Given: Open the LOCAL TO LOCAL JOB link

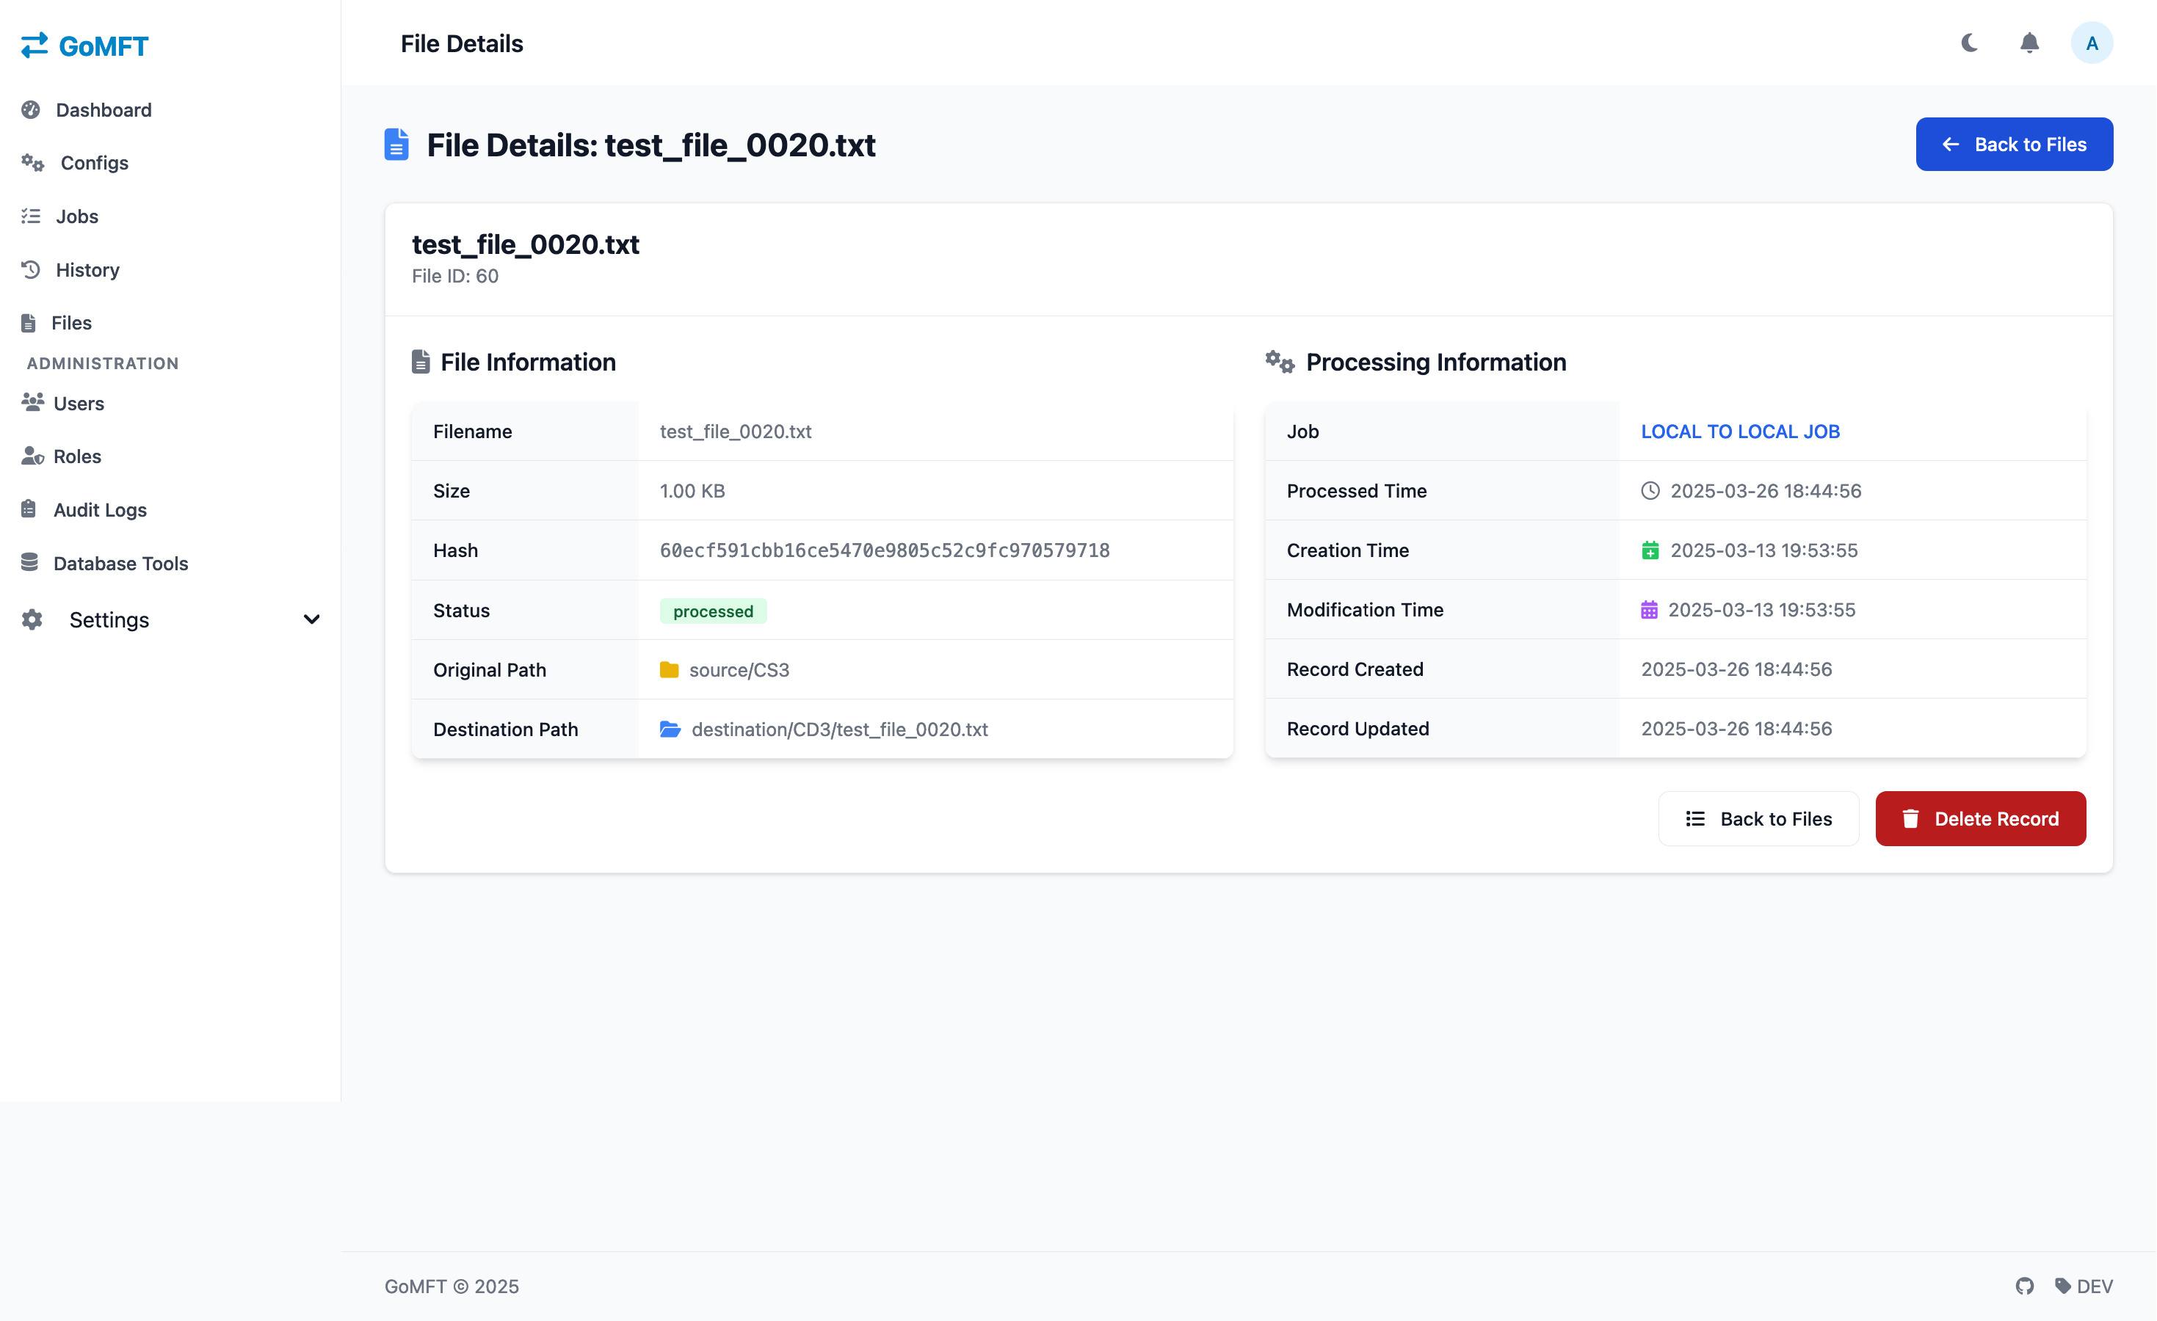Looking at the screenshot, I should (x=1740, y=432).
